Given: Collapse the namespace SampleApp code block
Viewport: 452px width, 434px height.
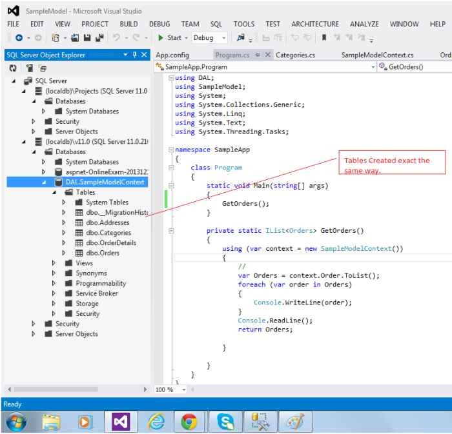Looking at the screenshot, I should coord(171,150).
